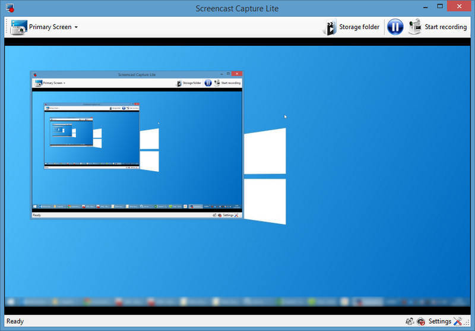Open the Storage folder
The width and height of the screenshot is (475, 331).
pyautogui.click(x=353, y=27)
